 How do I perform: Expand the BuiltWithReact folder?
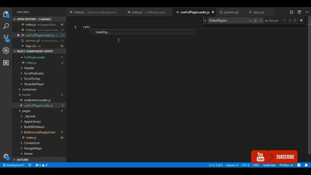click(34, 127)
